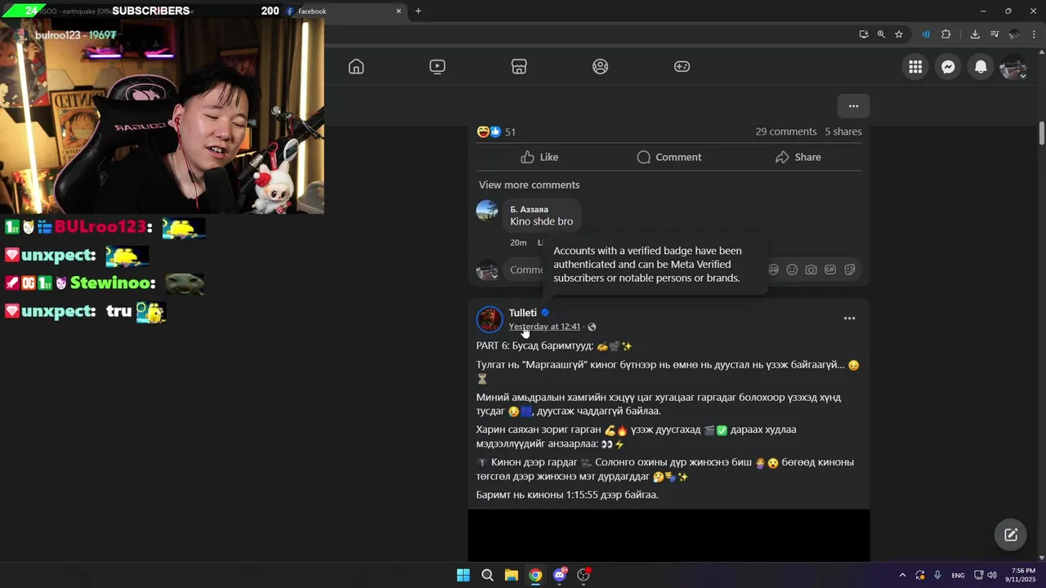Viewport: 1046px width, 588px height.
Task: Open Messenger chats
Action: [948, 67]
